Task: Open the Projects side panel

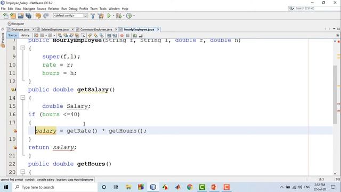Action: pos(3,41)
